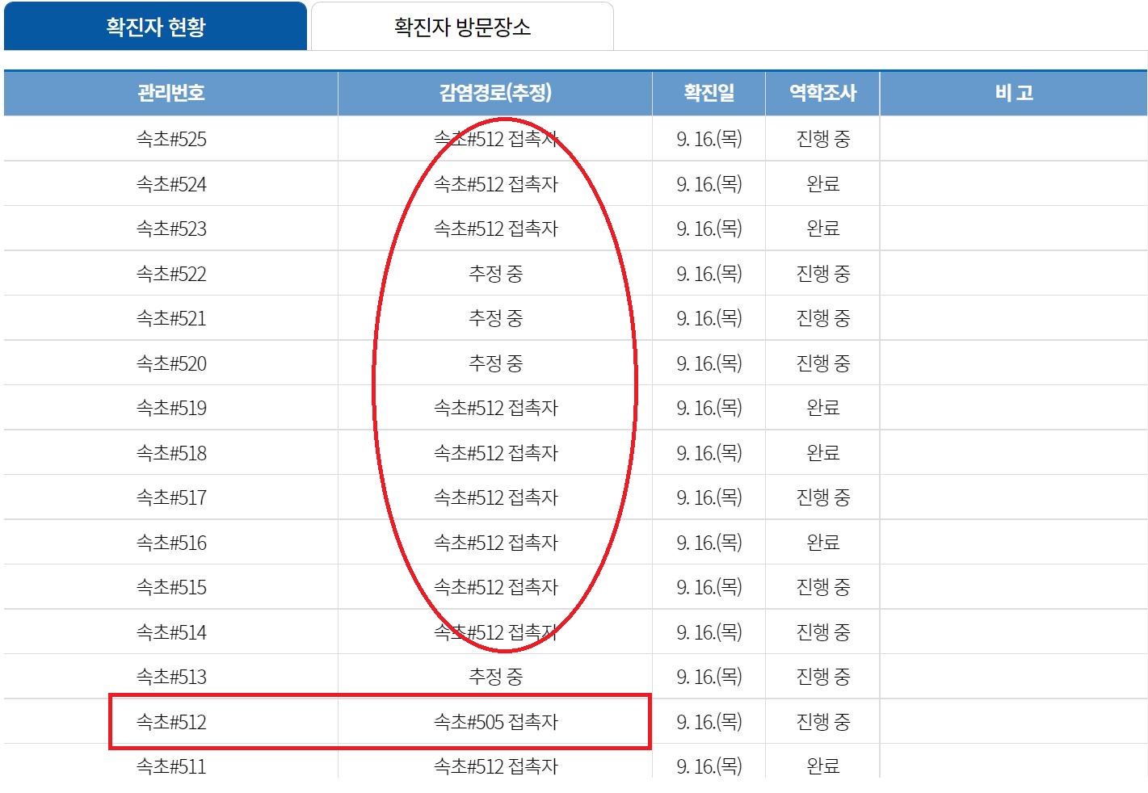The width and height of the screenshot is (1148, 793).
Task: Click 완료 status in 속초#516 row
Action: pos(822,543)
